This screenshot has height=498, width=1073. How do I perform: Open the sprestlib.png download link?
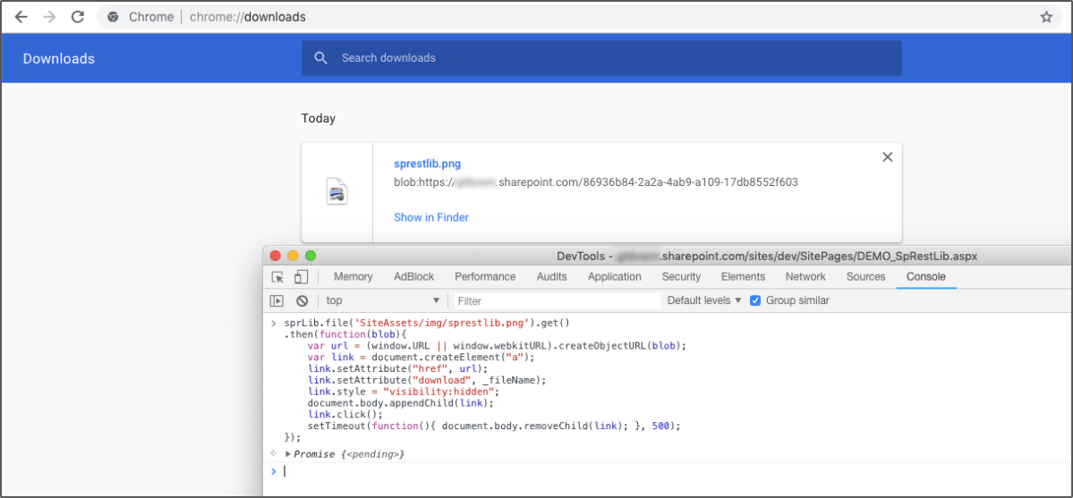point(427,164)
